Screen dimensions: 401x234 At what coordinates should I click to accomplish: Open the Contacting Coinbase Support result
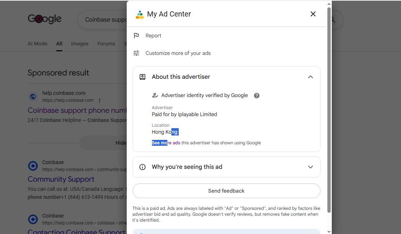[x=77, y=231]
